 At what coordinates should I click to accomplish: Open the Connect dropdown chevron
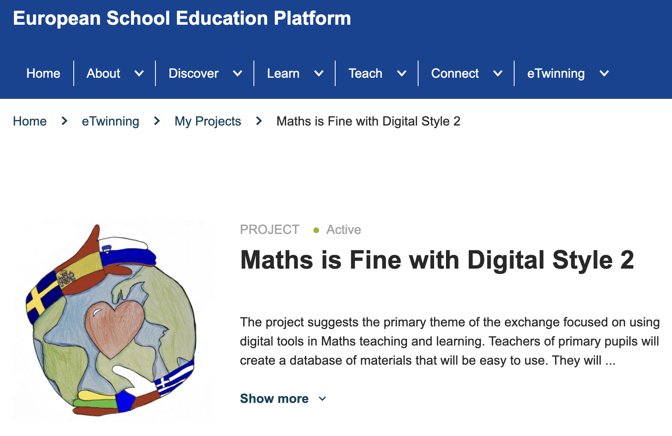[x=498, y=73]
